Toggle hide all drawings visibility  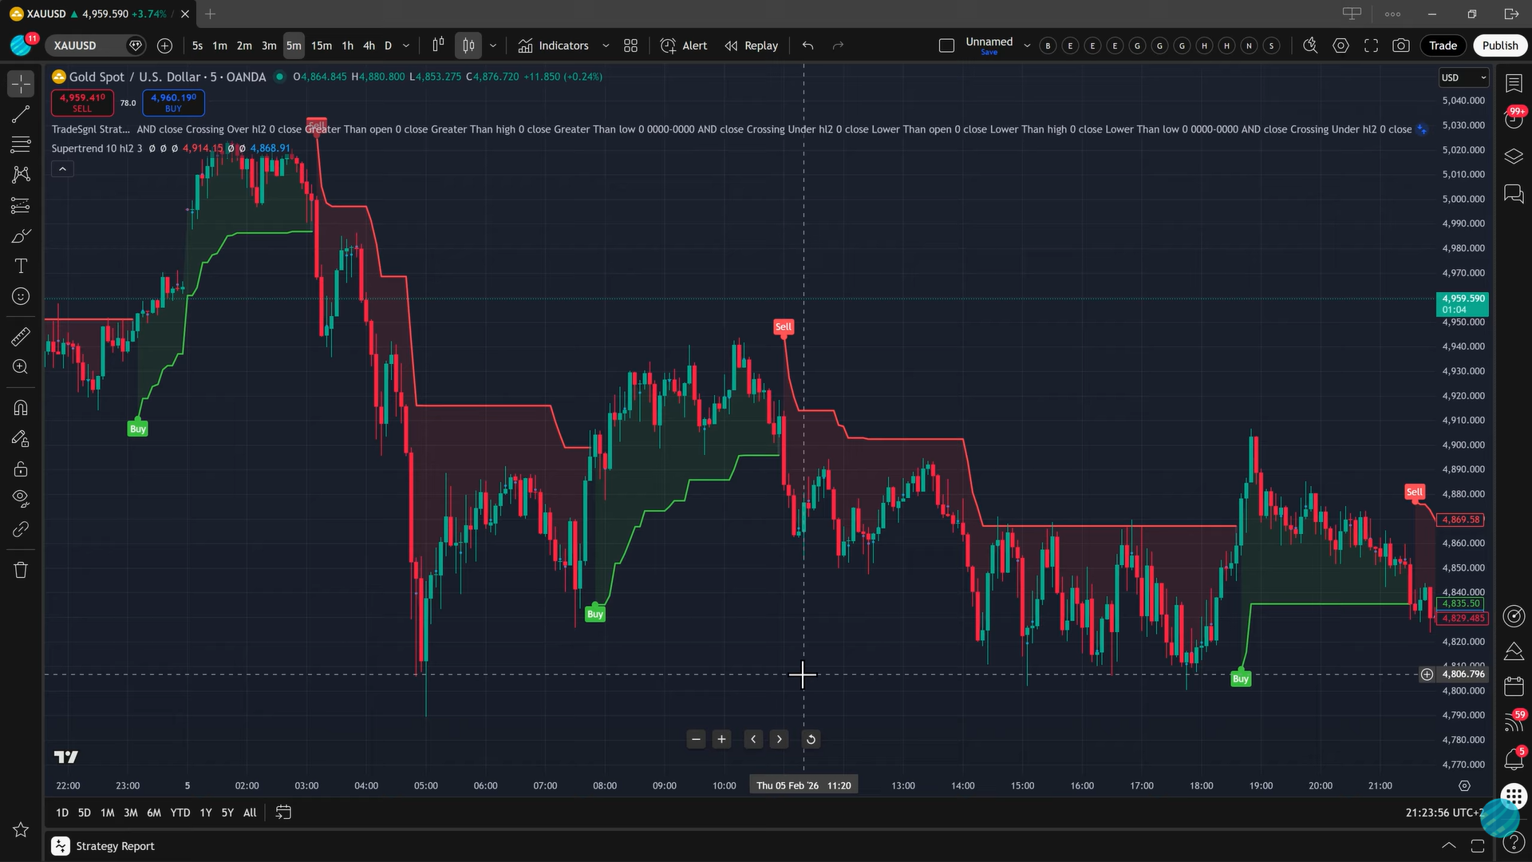tap(20, 497)
